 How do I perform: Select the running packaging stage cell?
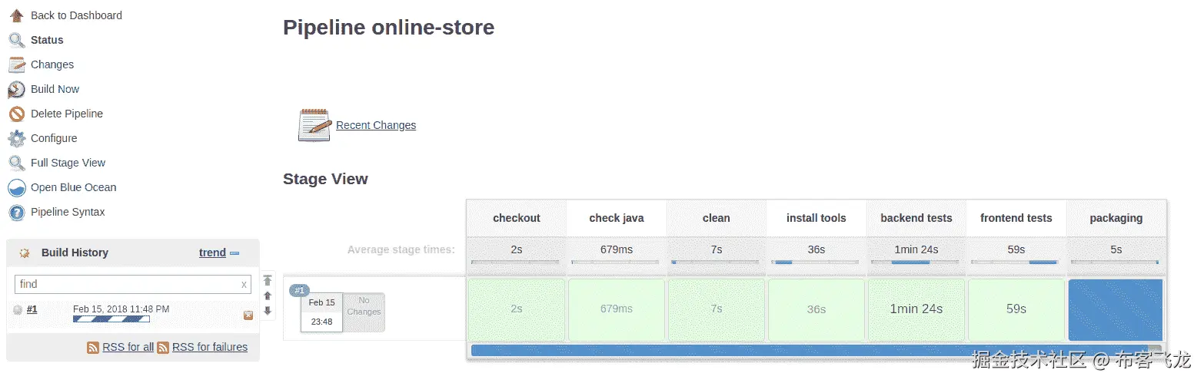pos(1115,309)
